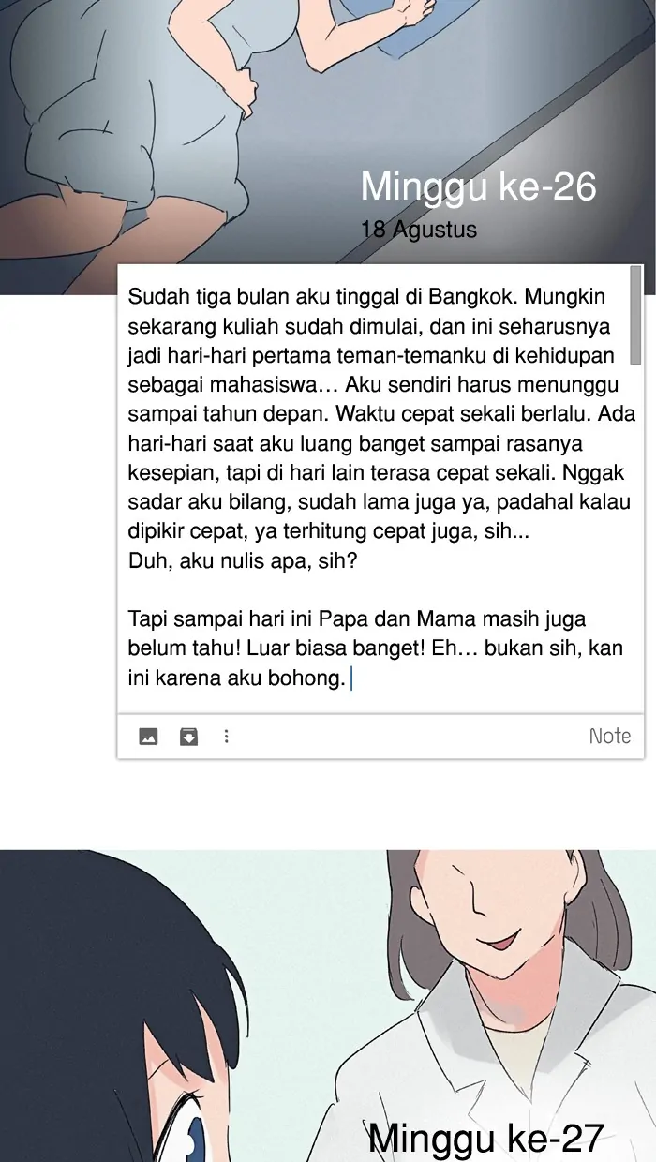Click the note's vertical scrollbar thumb

(x=636, y=314)
